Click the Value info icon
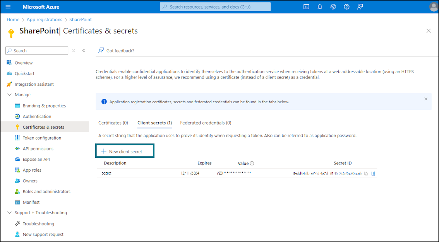The width and height of the screenshot is (439, 242). [x=252, y=163]
